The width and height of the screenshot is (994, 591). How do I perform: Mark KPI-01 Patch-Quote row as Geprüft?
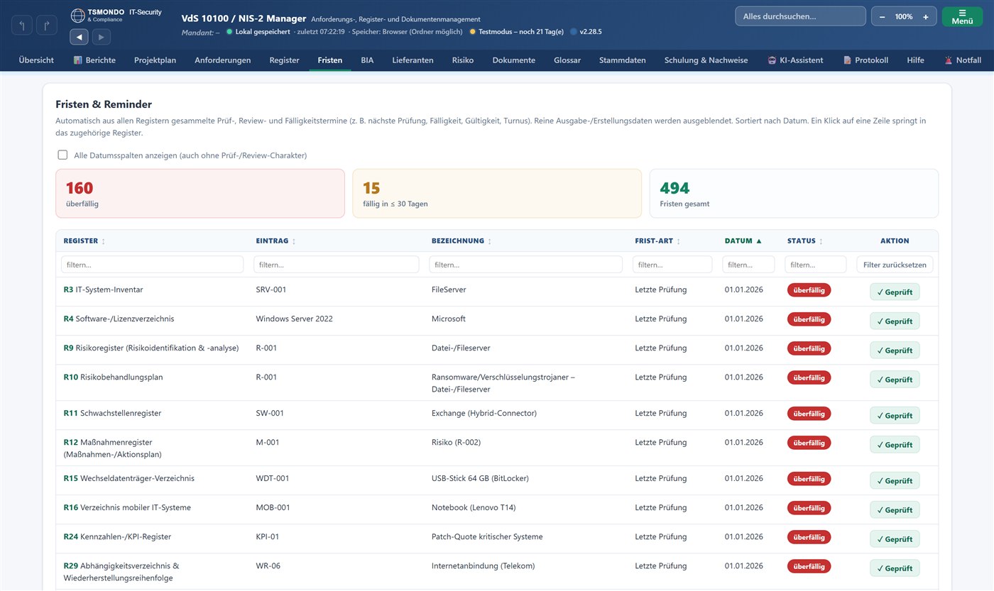pyautogui.click(x=895, y=538)
